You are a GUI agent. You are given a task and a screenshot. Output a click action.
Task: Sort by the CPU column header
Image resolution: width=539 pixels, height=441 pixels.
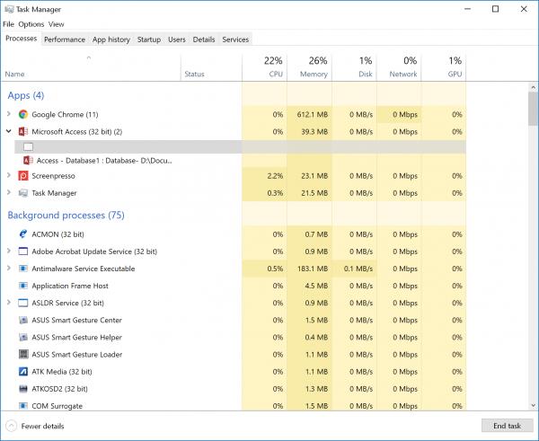coord(264,67)
